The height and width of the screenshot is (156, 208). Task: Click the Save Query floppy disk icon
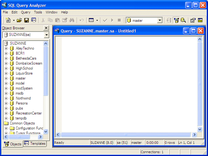pyautogui.click(x=27, y=20)
